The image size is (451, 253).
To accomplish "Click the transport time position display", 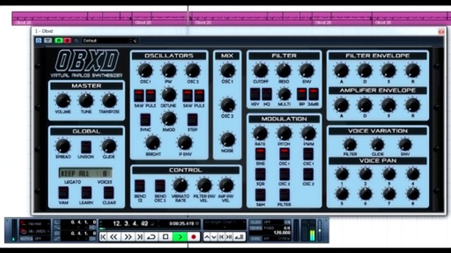I will (130, 223).
